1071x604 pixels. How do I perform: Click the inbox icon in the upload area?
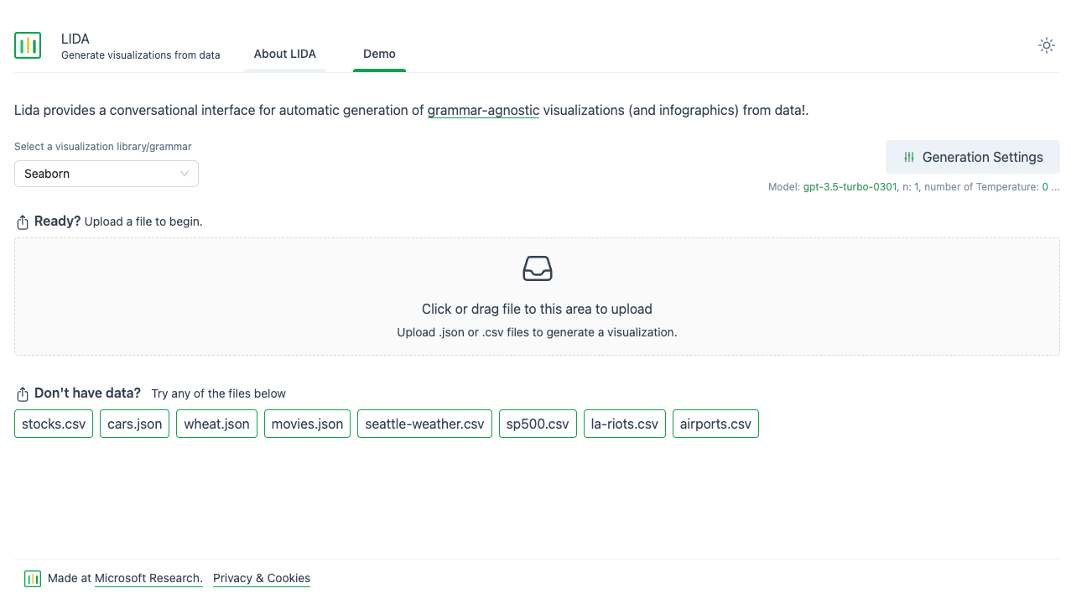(537, 268)
